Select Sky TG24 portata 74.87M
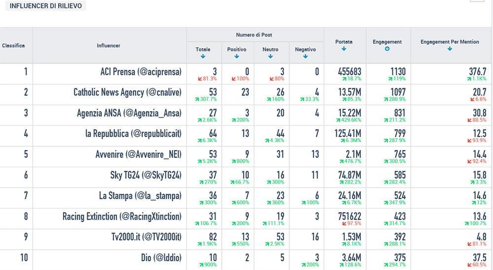The image size is (493, 270). (350, 175)
